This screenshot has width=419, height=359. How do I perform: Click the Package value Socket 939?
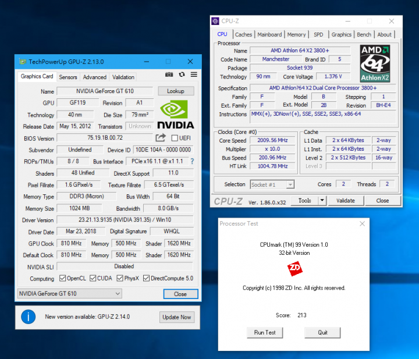(300, 68)
